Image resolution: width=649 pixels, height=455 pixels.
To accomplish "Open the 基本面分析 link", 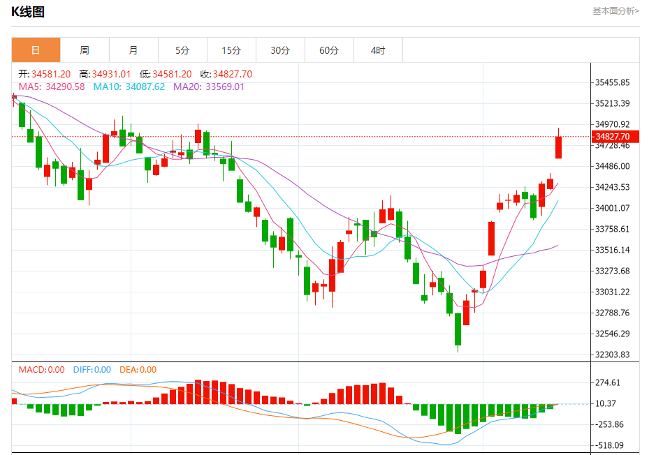I will pos(615,11).
